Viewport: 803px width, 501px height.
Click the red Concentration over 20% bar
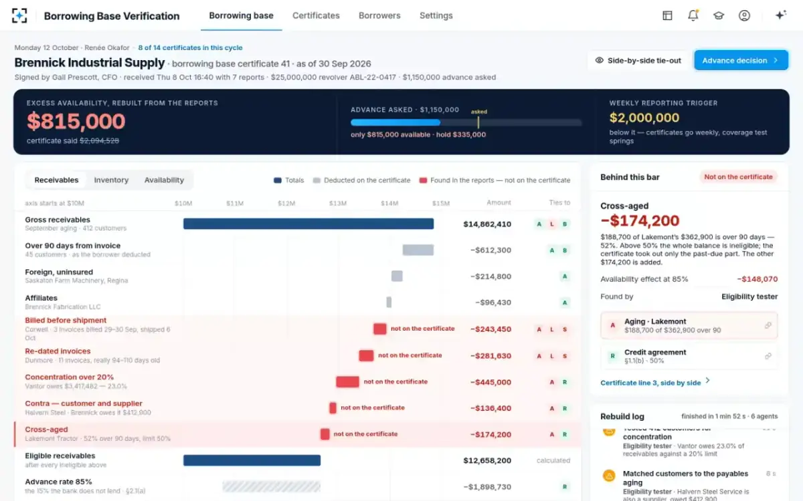[347, 382]
